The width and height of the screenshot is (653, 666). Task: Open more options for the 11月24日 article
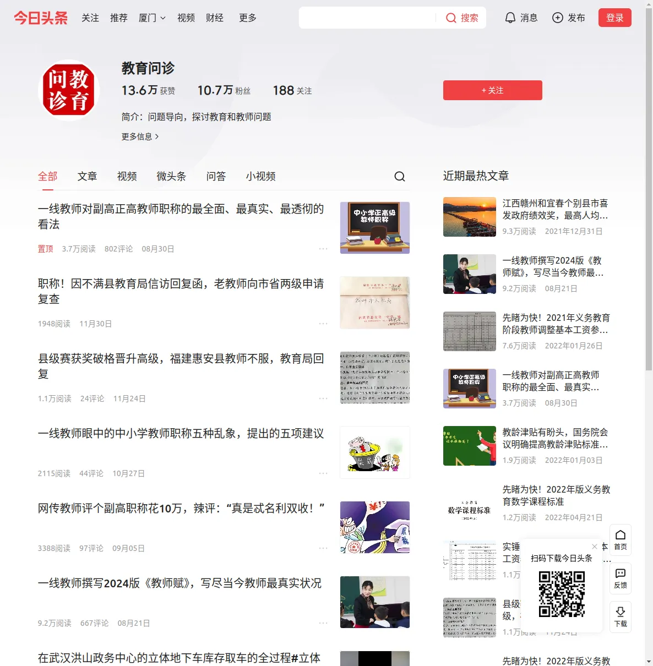[323, 398]
